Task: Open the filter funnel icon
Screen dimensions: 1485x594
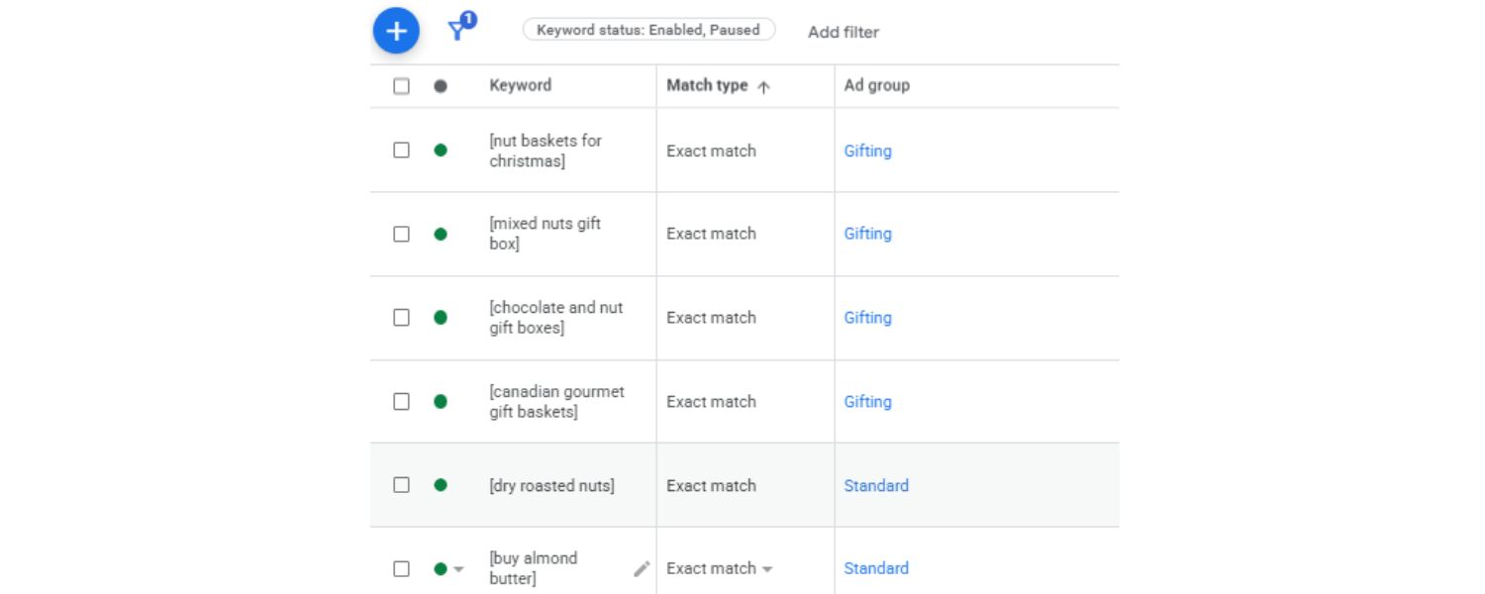Action: [x=457, y=31]
